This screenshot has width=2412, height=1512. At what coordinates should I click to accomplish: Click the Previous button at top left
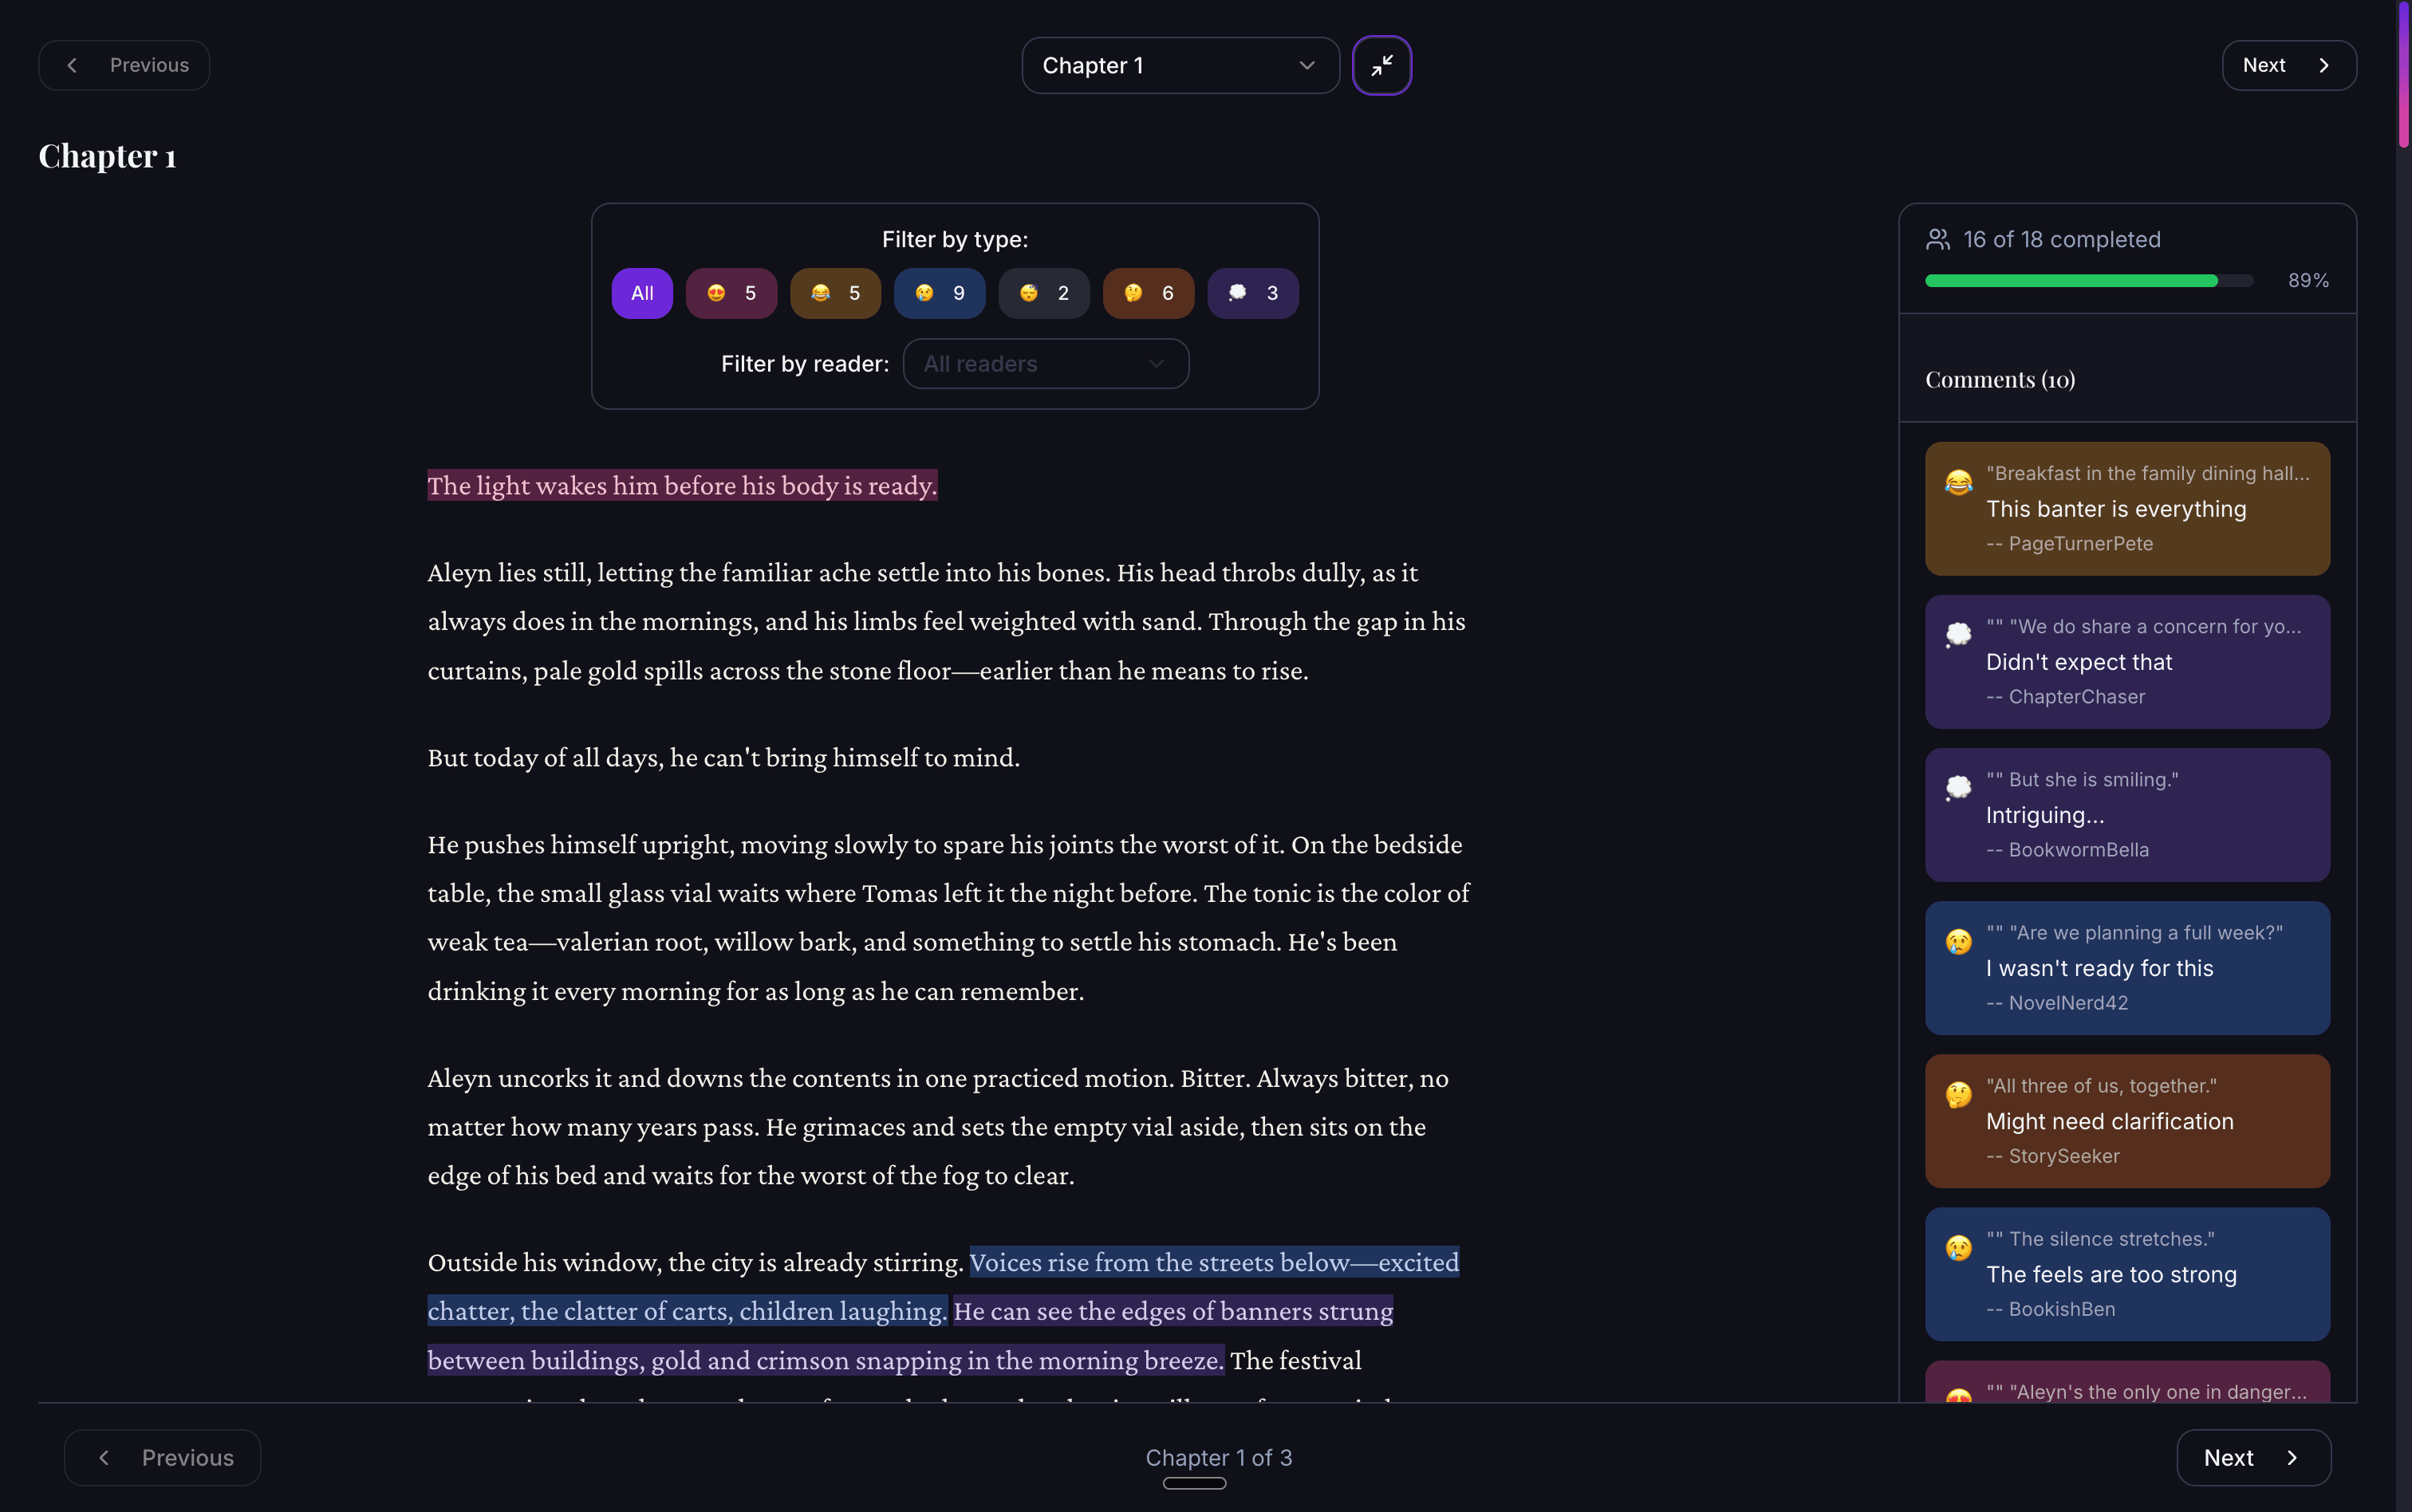click(124, 65)
